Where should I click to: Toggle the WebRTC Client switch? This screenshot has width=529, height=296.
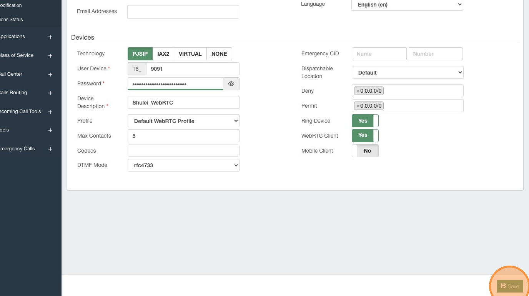click(x=365, y=135)
